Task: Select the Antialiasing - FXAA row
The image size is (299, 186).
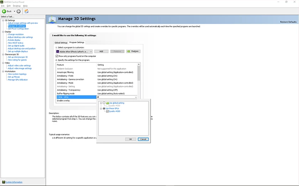Action: point(96,76)
